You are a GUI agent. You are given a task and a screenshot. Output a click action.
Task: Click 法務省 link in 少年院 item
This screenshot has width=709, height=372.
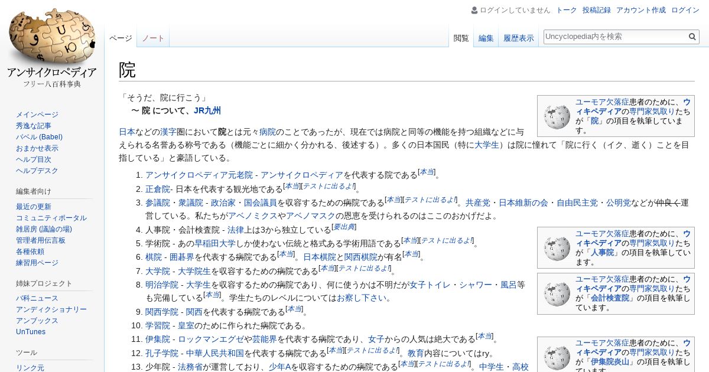pyautogui.click(x=190, y=367)
